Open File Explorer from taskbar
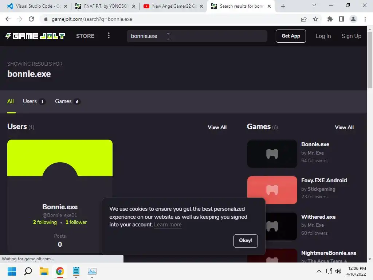 tap(44, 271)
